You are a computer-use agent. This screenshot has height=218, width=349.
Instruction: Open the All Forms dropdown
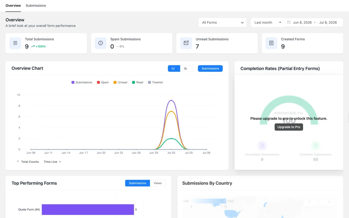[x=223, y=22]
